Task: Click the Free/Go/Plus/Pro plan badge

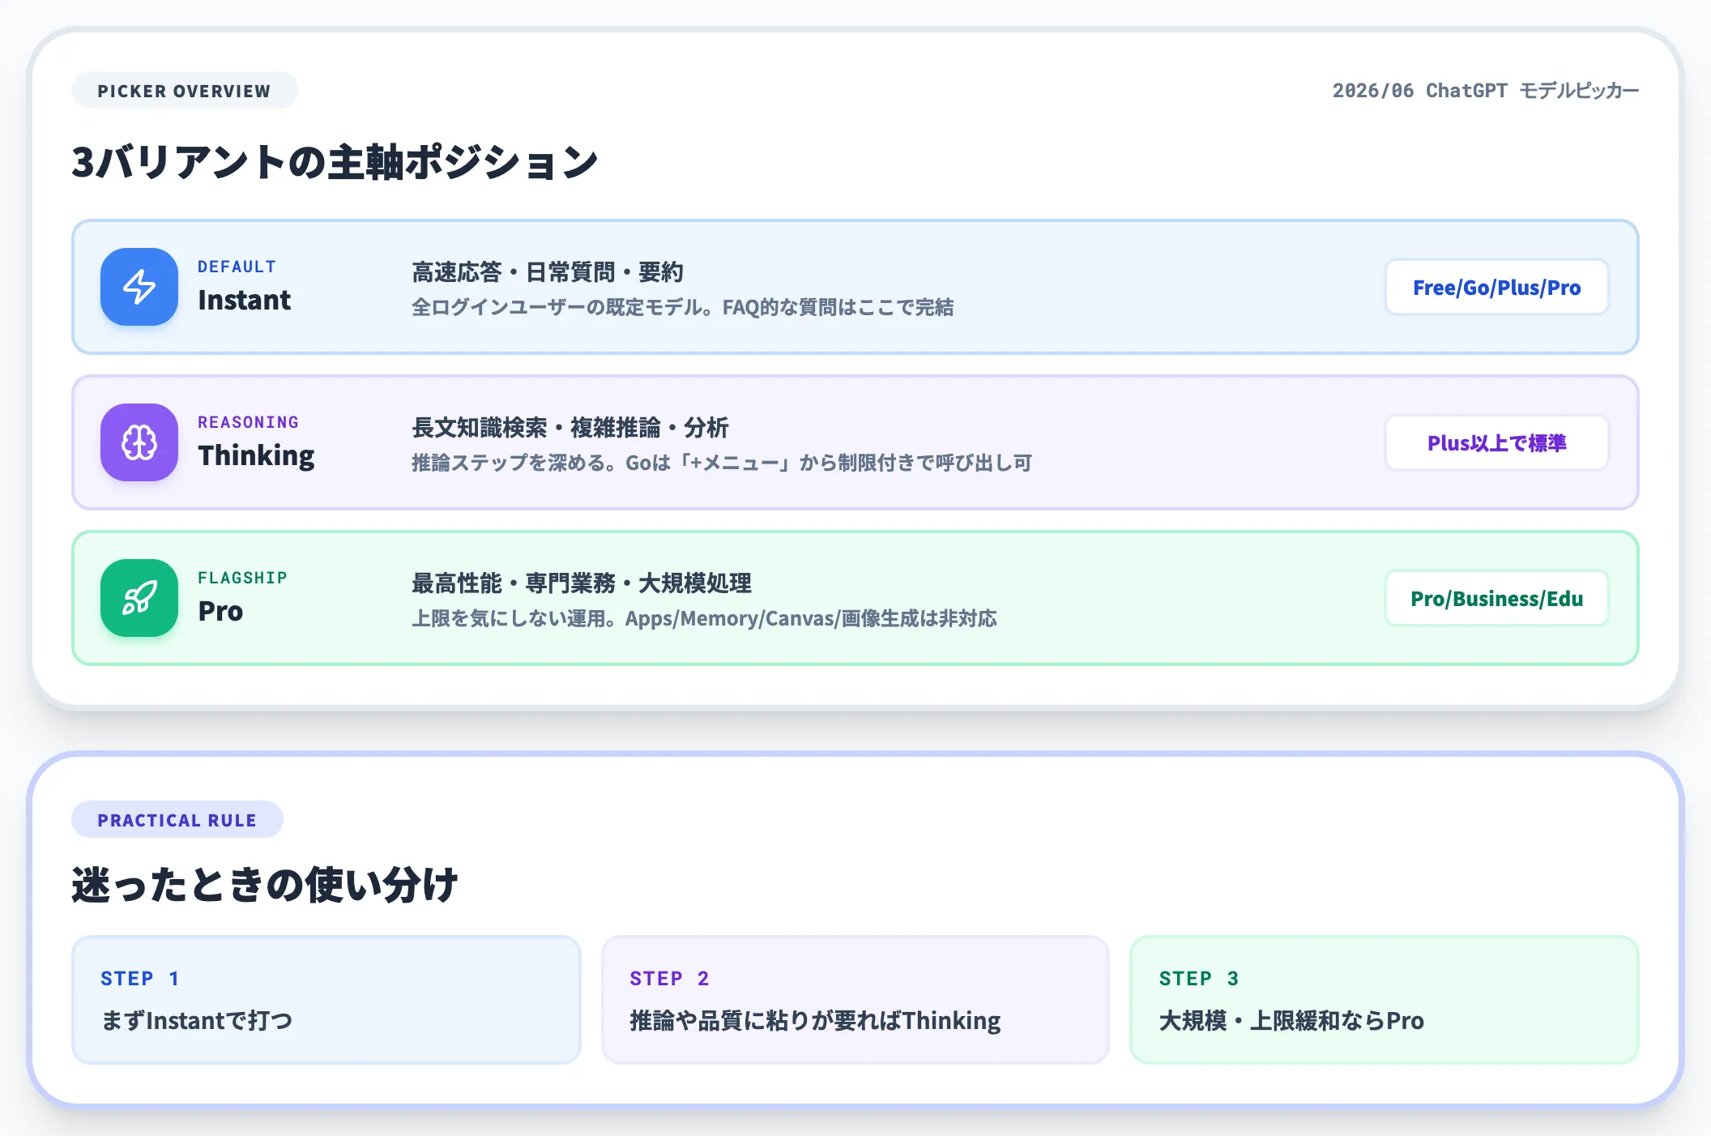Action: coord(1496,287)
